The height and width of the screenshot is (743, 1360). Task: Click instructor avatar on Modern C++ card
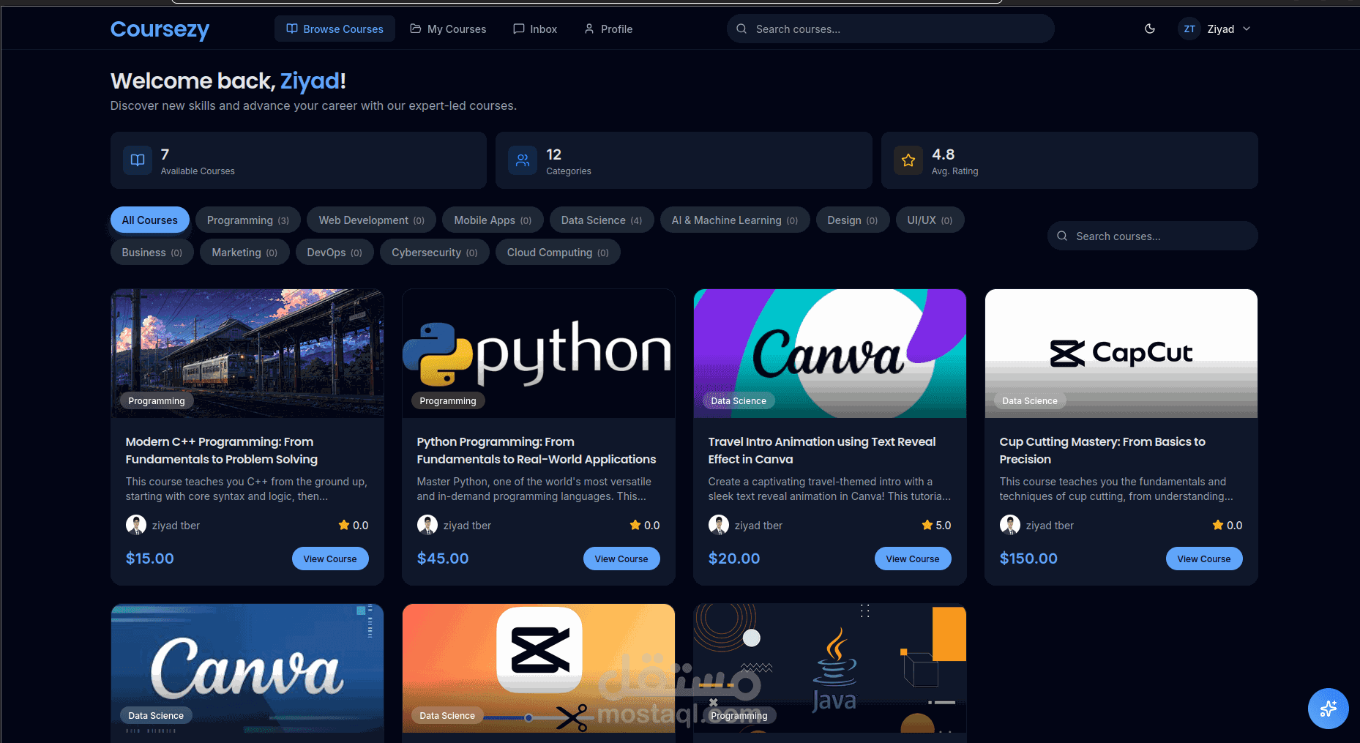tap(135, 525)
